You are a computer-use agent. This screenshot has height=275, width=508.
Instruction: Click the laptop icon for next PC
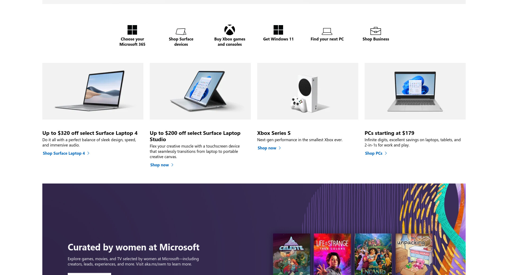click(327, 31)
